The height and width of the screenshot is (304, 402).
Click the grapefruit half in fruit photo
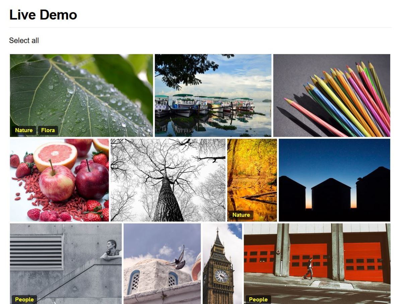55,156
